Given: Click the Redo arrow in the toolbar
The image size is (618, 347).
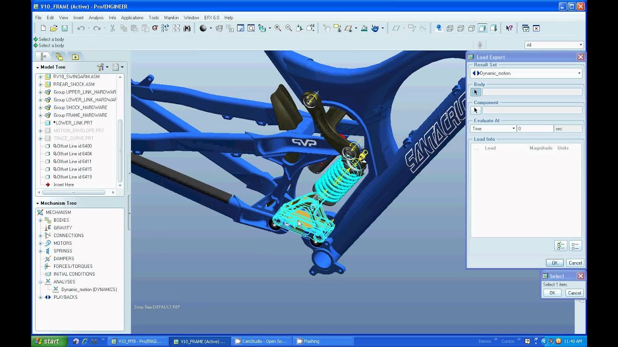Looking at the screenshot, I should [x=97, y=28].
